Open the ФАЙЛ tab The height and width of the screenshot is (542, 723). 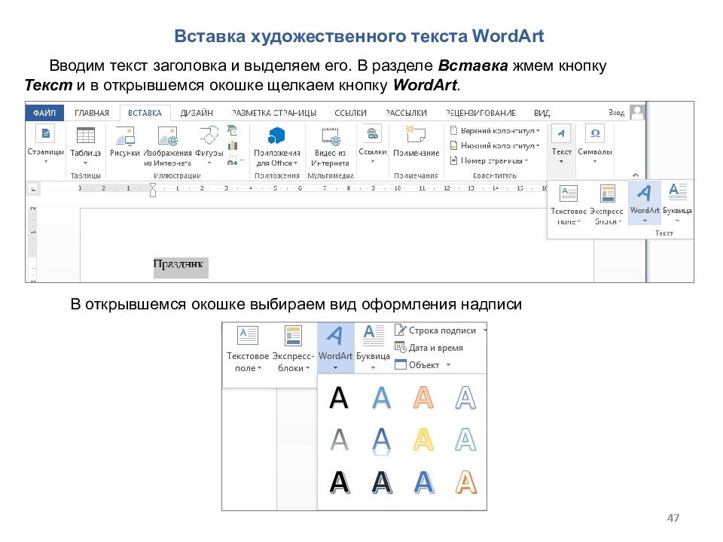click(x=44, y=113)
